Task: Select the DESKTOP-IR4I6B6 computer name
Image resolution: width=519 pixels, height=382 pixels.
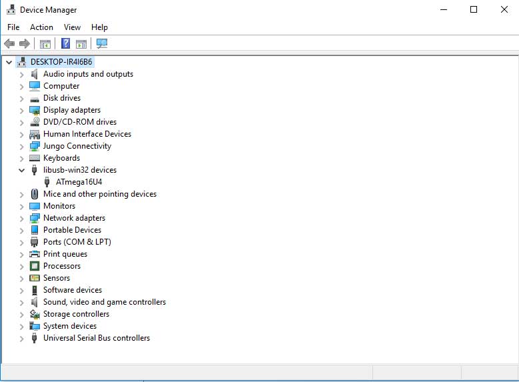Action: 61,62
